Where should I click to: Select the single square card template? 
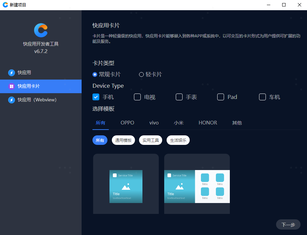click(126, 184)
